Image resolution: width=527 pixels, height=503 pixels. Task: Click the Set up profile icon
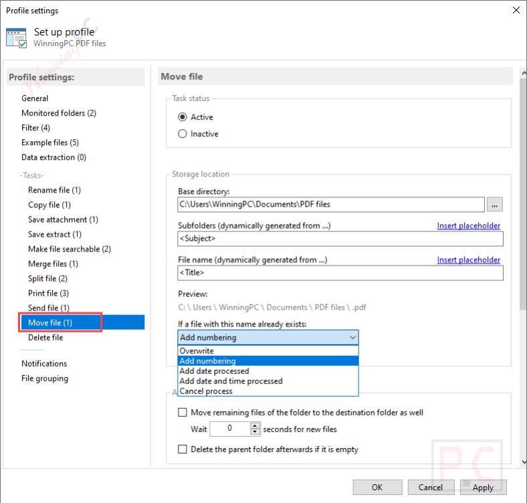16,37
